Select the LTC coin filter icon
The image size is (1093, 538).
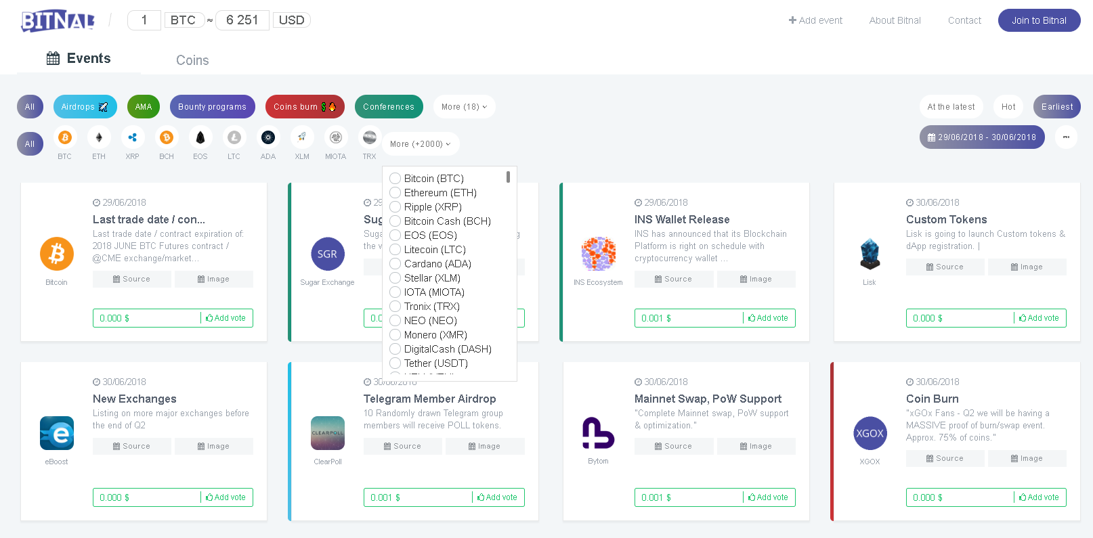point(234,137)
